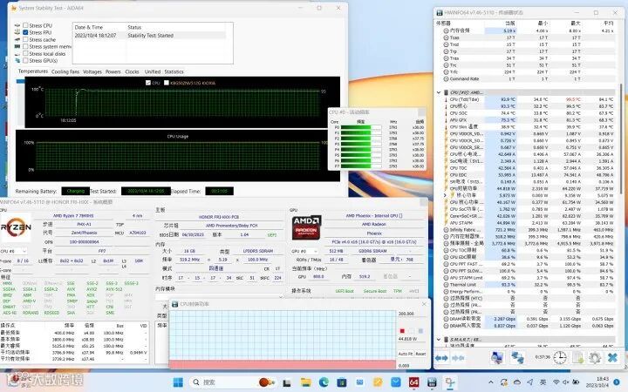This screenshot has height=392, width=628.
Task: Pick the red graph color swatch
Action: (x=402, y=331)
